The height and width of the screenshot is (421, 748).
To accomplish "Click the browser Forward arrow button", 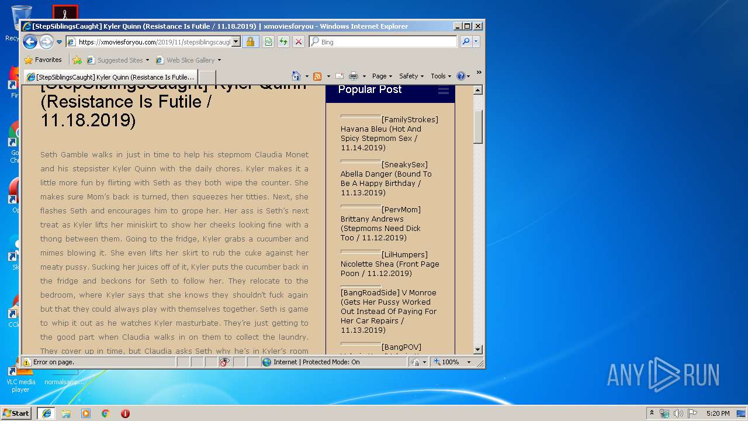I will point(46,42).
